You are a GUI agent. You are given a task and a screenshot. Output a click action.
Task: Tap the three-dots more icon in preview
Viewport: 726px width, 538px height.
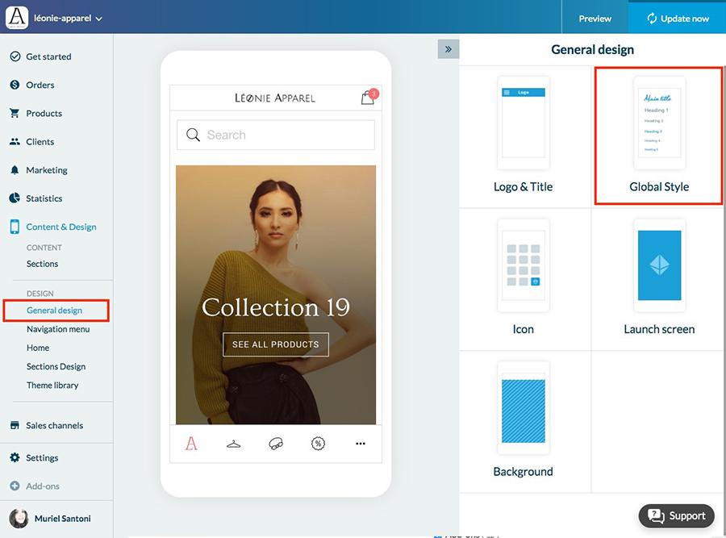pos(361,444)
